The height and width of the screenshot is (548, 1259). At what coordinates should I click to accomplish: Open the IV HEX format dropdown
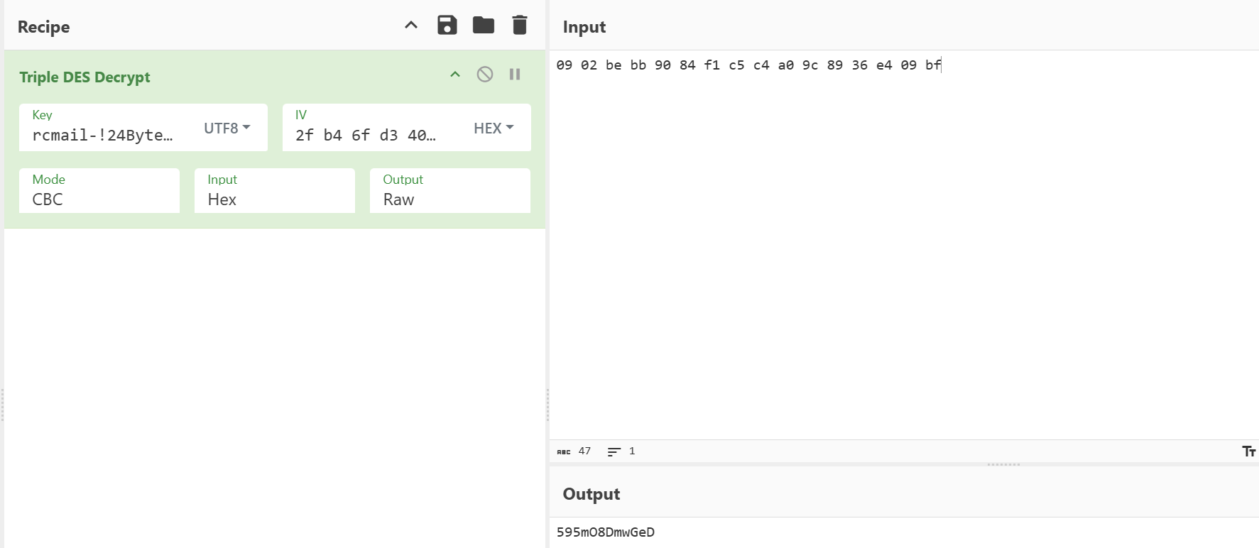pyautogui.click(x=494, y=128)
